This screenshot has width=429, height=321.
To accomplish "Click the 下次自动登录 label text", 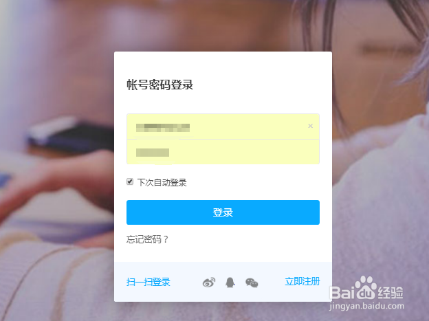I will (162, 183).
